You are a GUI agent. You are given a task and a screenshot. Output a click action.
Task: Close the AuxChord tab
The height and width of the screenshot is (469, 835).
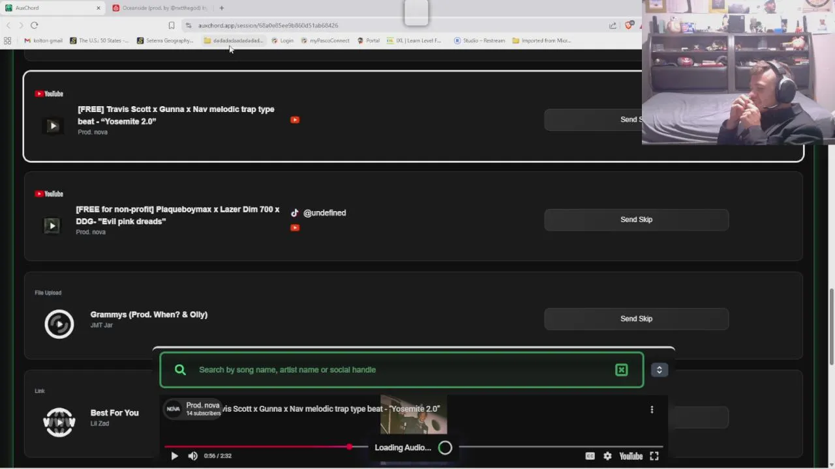(x=99, y=8)
